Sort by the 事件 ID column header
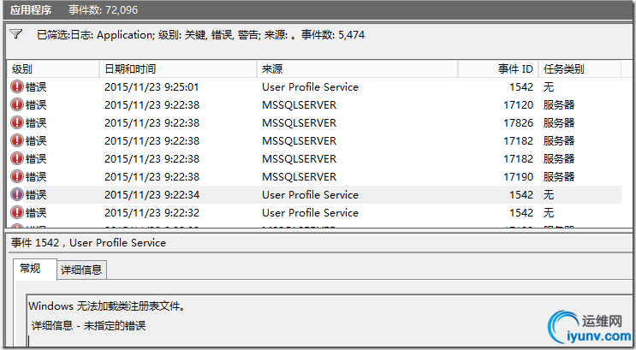This screenshot has height=350, width=636. (x=498, y=69)
